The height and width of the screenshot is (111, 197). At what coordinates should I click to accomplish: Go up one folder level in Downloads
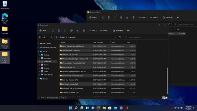(x=52, y=37)
